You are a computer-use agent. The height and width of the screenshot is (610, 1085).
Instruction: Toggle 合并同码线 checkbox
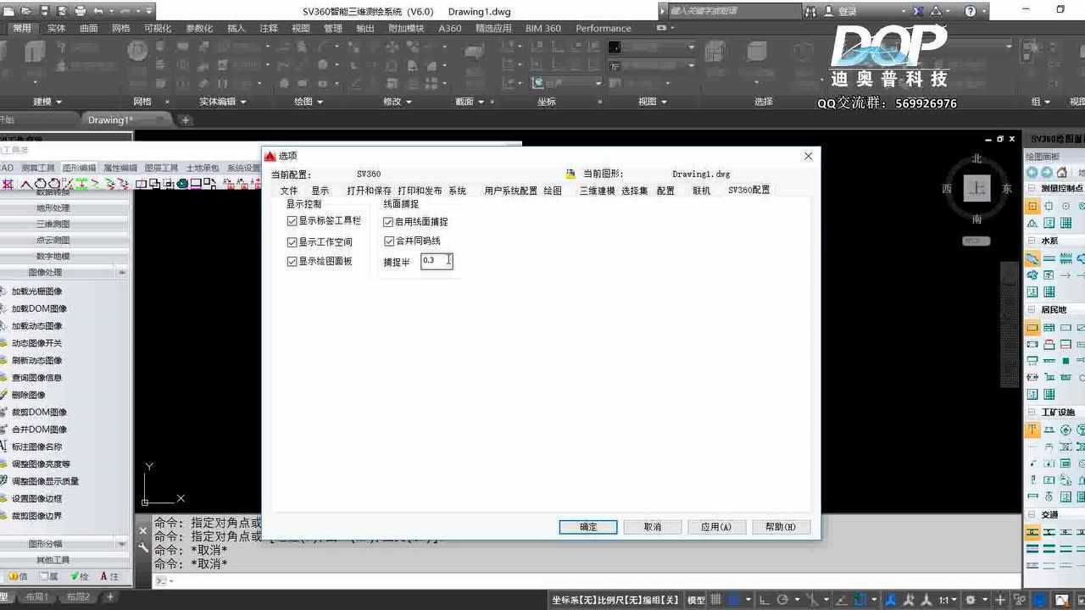click(x=388, y=241)
